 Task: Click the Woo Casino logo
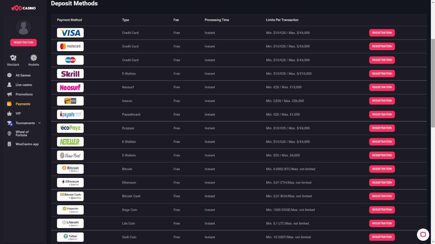pyautogui.click(x=23, y=8)
